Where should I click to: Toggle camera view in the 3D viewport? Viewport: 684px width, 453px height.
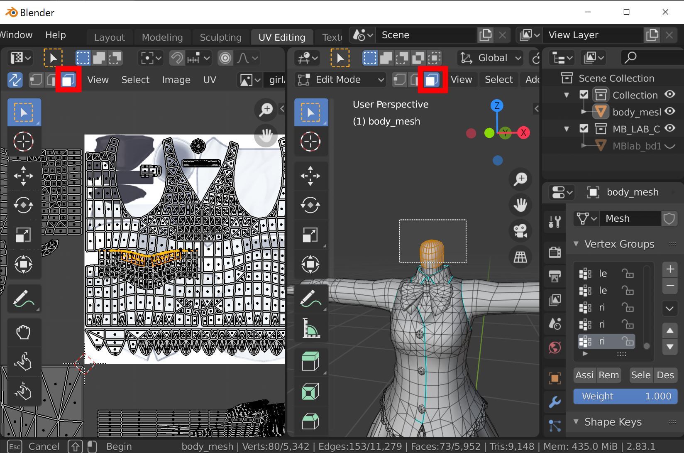(520, 231)
